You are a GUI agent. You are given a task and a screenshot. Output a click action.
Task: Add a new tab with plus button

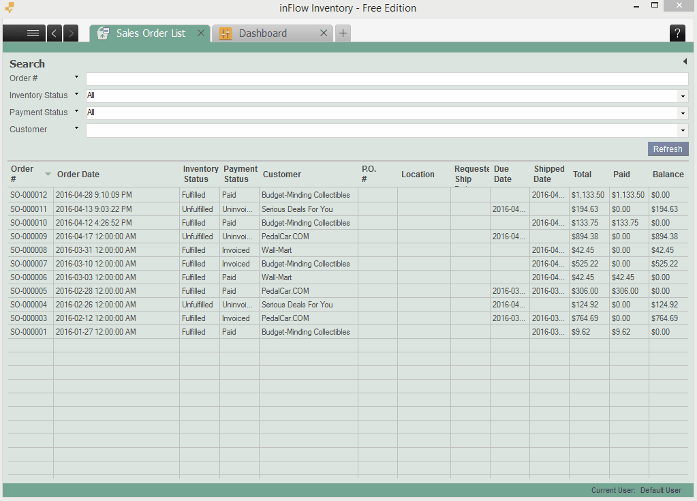343,33
